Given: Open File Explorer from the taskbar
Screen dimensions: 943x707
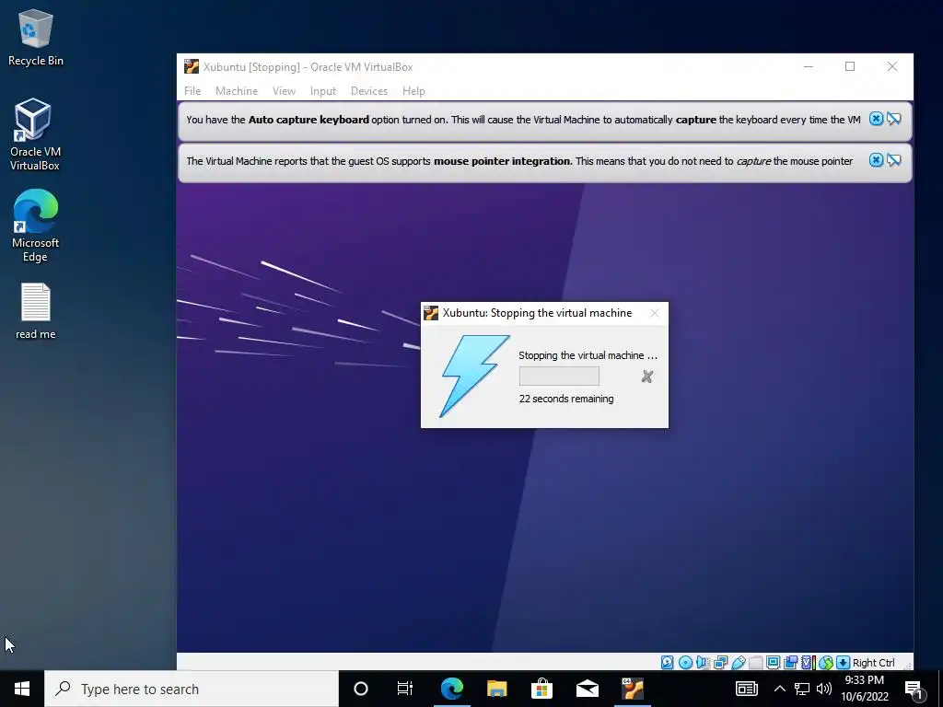Looking at the screenshot, I should coord(496,689).
